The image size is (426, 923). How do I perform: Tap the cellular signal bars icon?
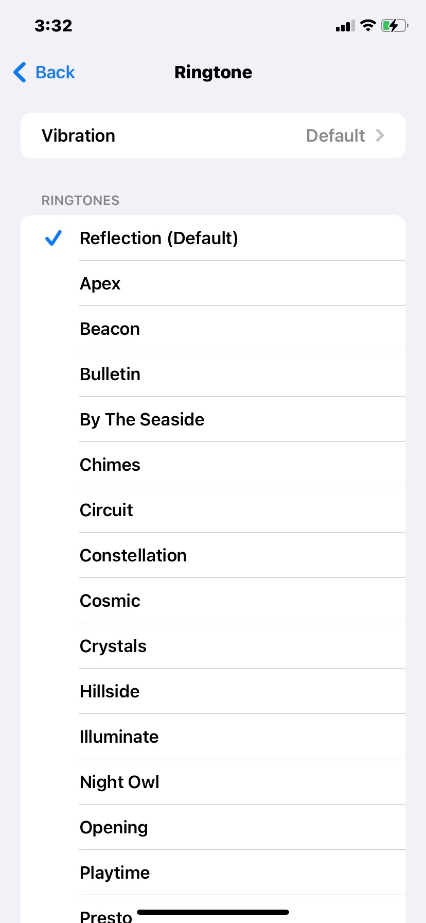345,26
